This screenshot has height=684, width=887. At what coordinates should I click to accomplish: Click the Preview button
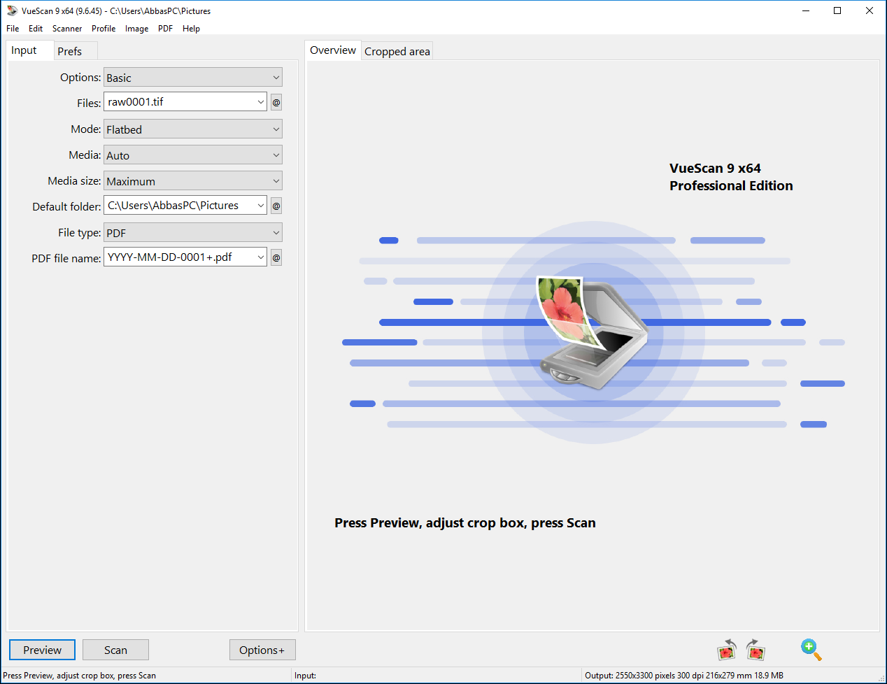coord(42,650)
